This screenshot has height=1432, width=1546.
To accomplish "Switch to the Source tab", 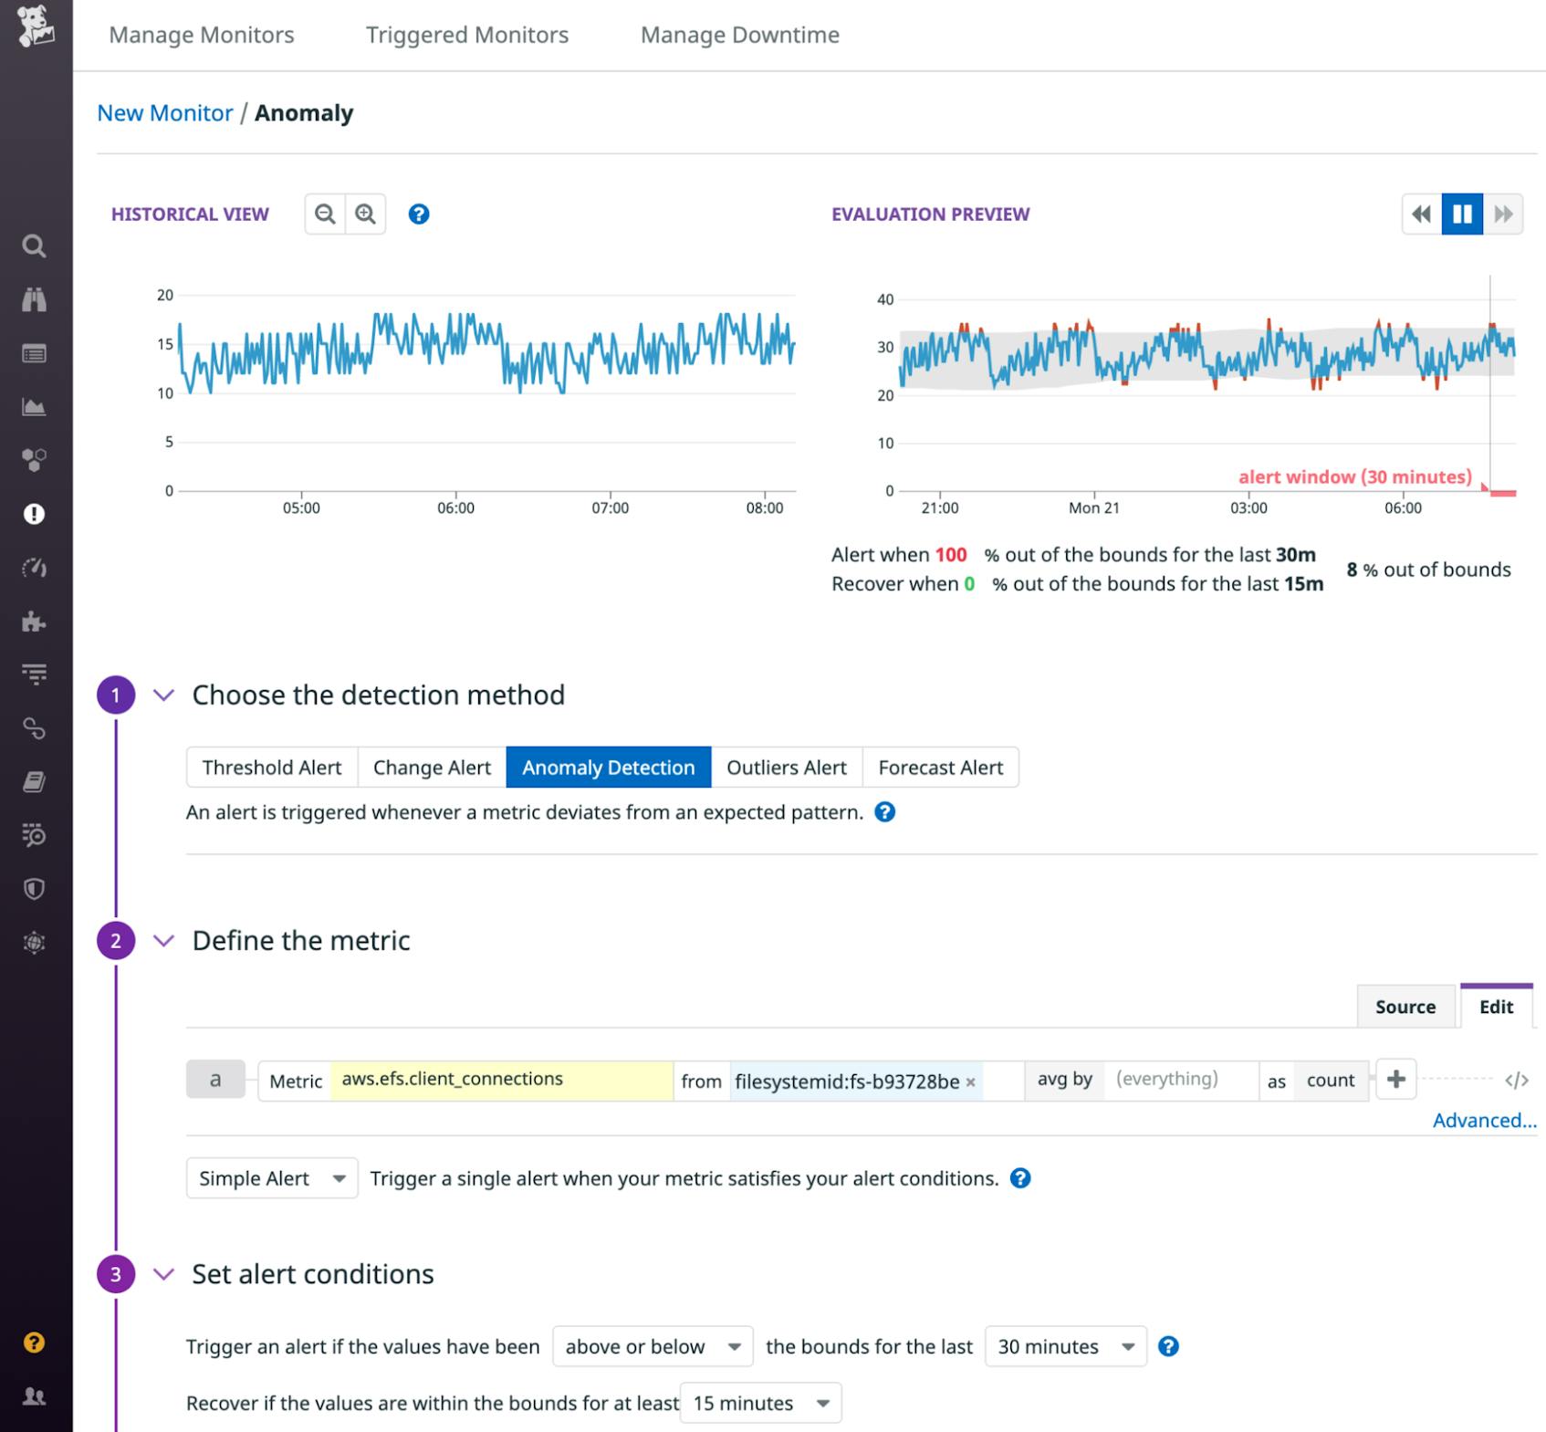I will 1405,1007.
